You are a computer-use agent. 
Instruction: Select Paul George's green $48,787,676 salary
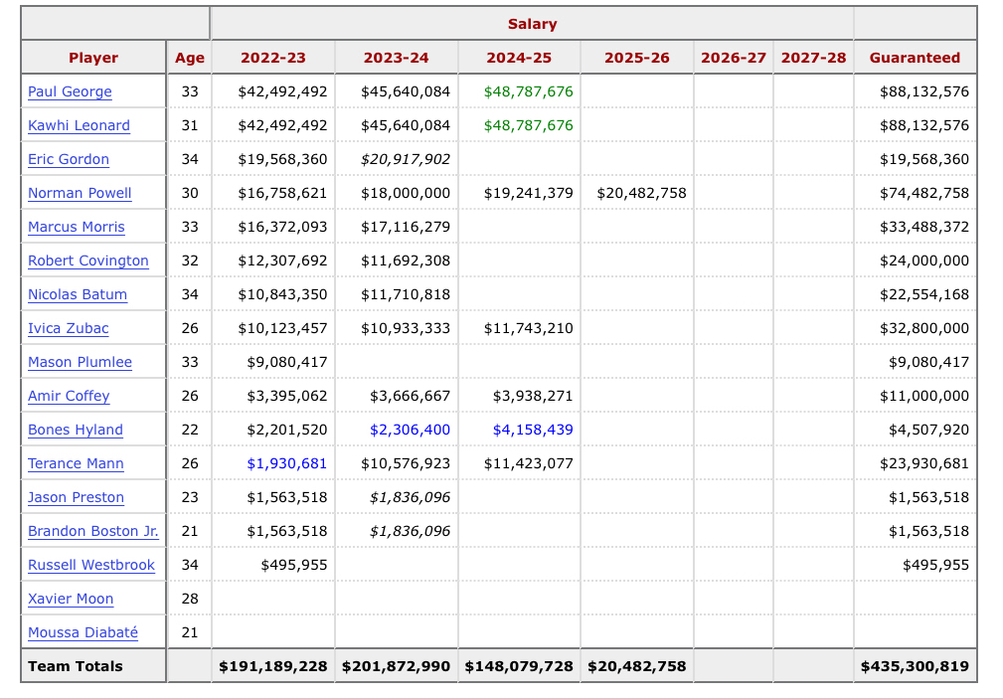point(529,91)
